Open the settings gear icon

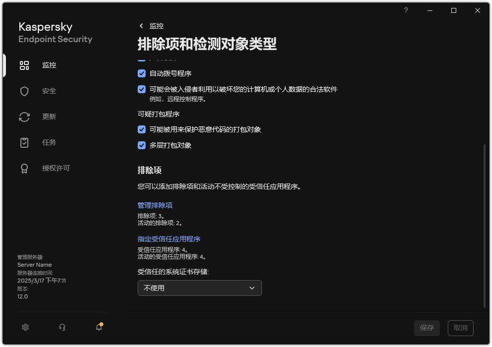(25, 327)
